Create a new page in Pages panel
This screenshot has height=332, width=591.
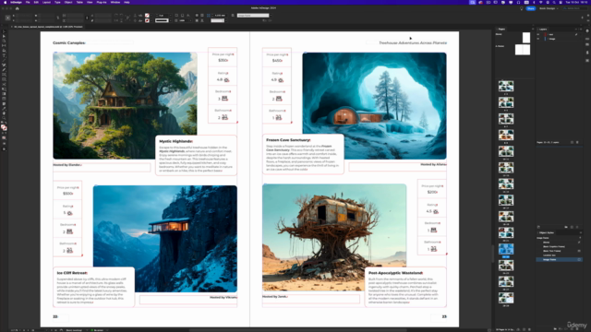[x=524, y=329]
